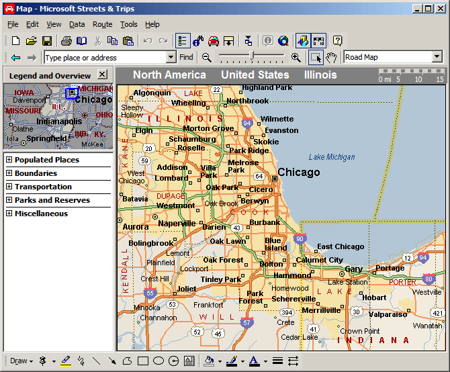
Task: Expand the Miscellaneous legend section
Action: [9, 214]
